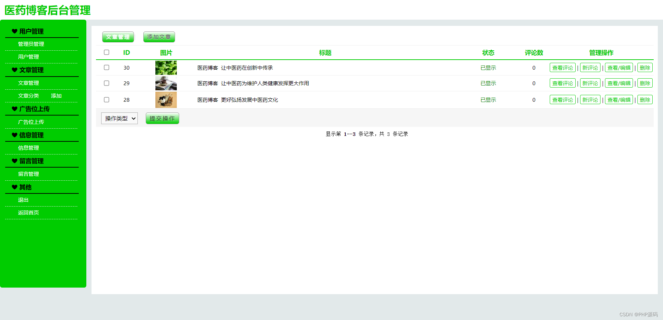
Task: Click 查看/编辑 for article 28
Action: click(619, 100)
